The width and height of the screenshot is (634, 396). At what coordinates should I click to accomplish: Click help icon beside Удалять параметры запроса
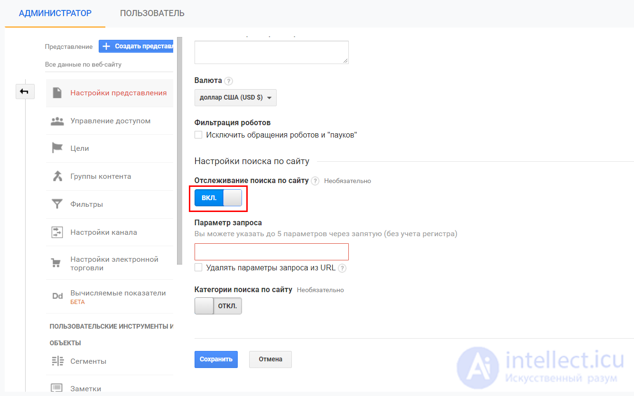coord(342,268)
